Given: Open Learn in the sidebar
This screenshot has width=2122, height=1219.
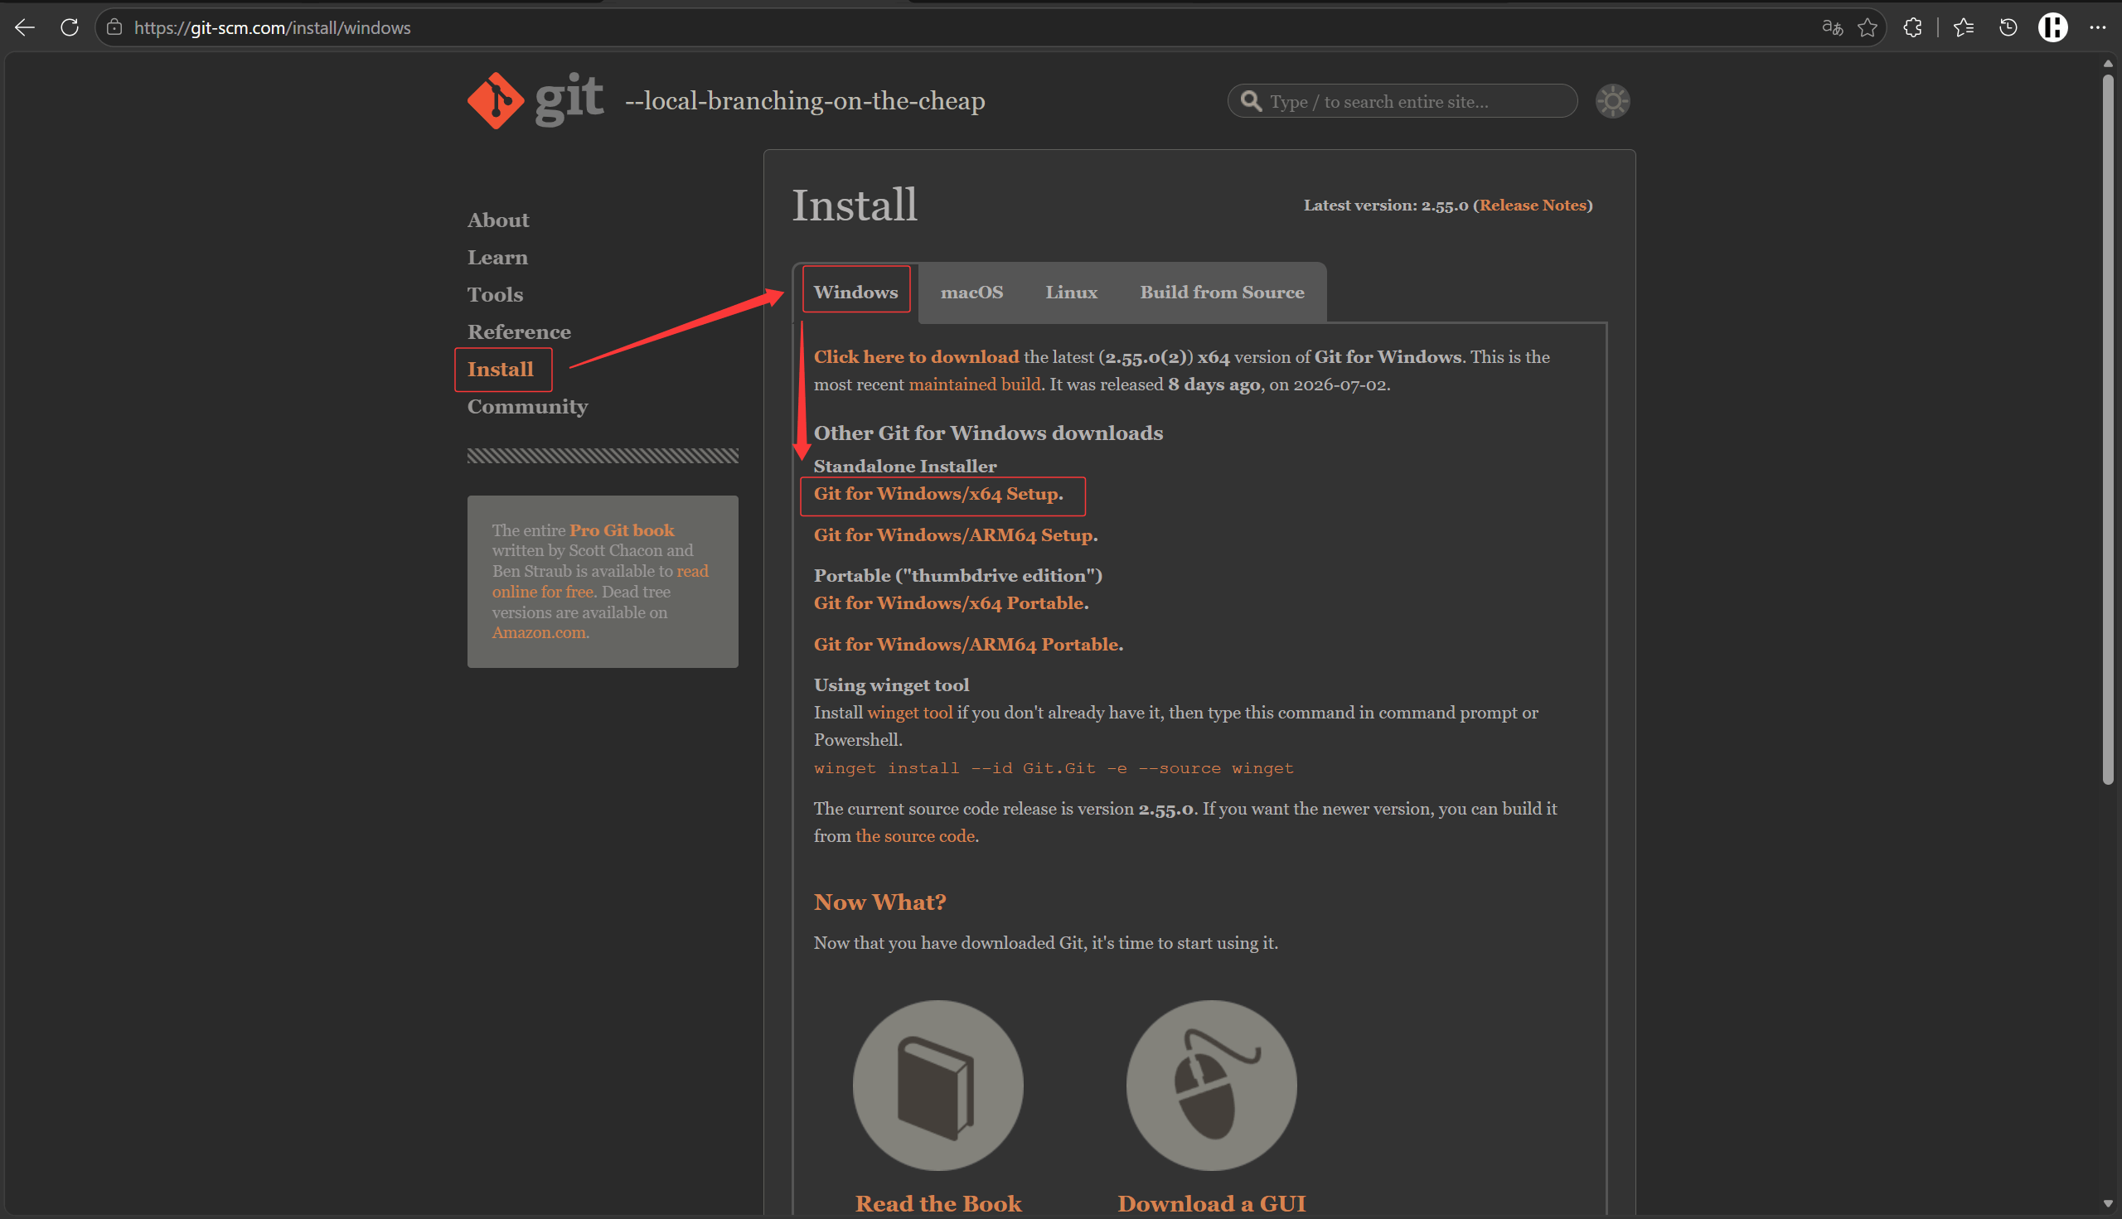Looking at the screenshot, I should tap(497, 258).
